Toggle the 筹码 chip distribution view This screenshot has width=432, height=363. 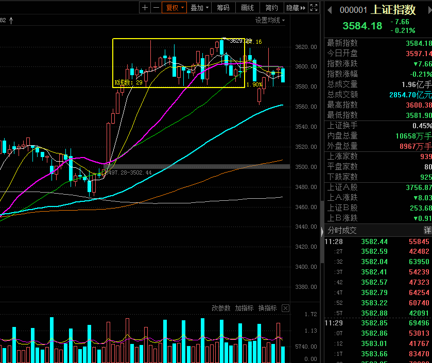tap(223, 8)
